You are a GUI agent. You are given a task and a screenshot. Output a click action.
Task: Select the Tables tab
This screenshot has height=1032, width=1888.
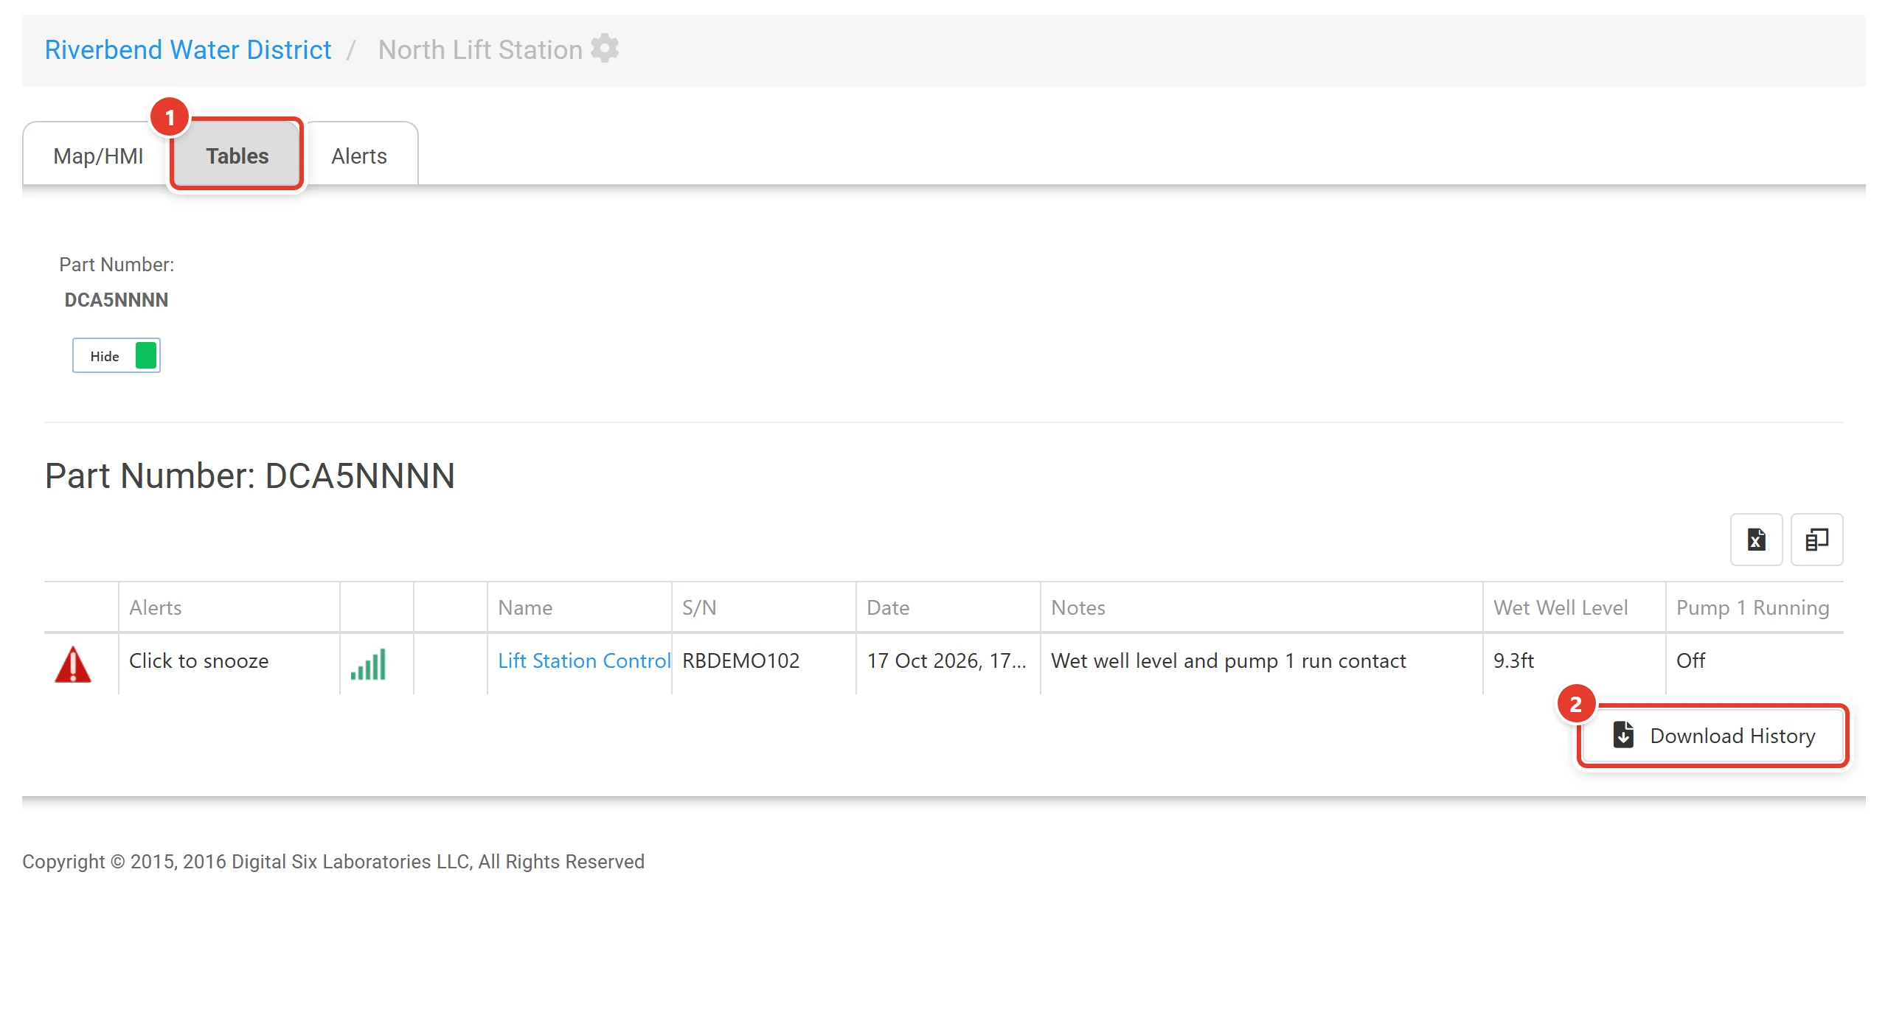[x=237, y=156]
